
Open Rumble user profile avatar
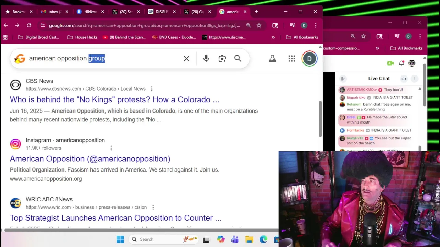click(412, 63)
